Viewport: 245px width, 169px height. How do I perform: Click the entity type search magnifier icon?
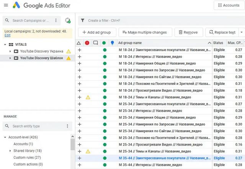(7, 126)
